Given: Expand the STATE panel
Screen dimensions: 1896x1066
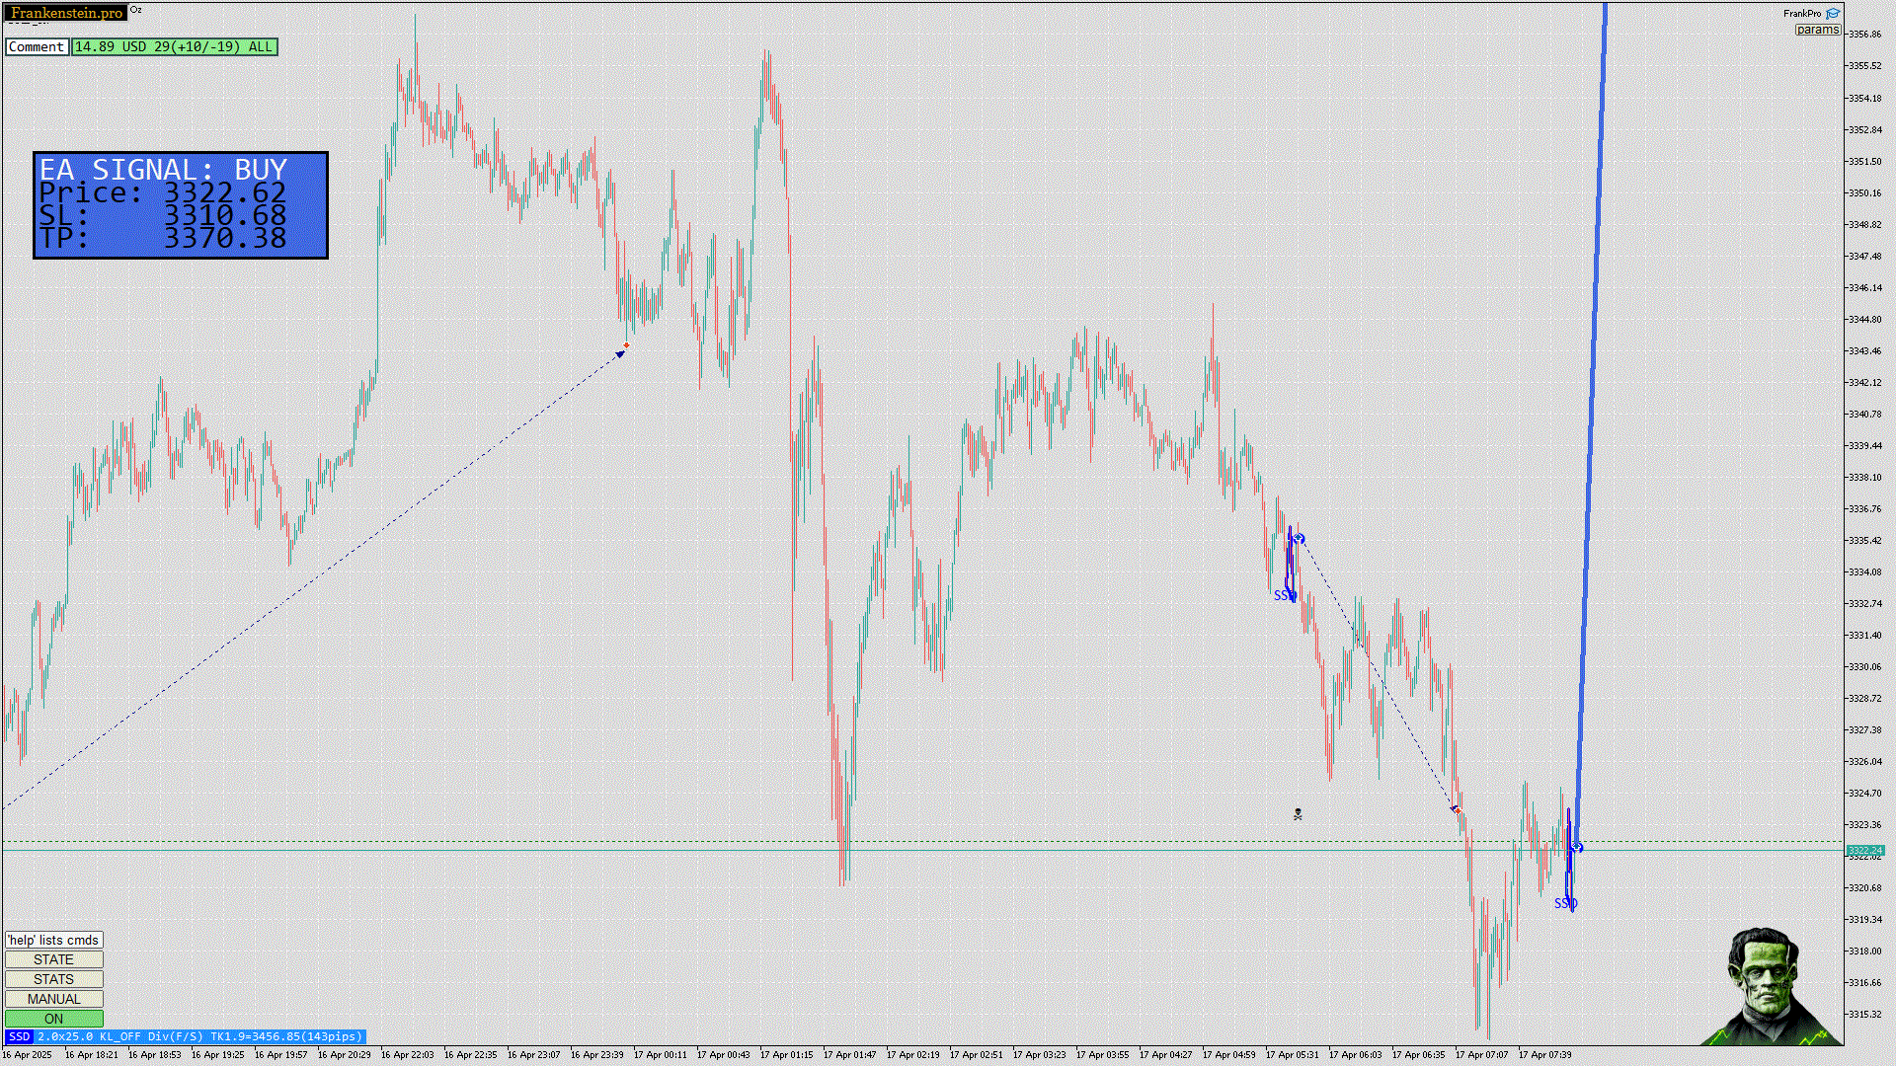Looking at the screenshot, I should pos(53,959).
